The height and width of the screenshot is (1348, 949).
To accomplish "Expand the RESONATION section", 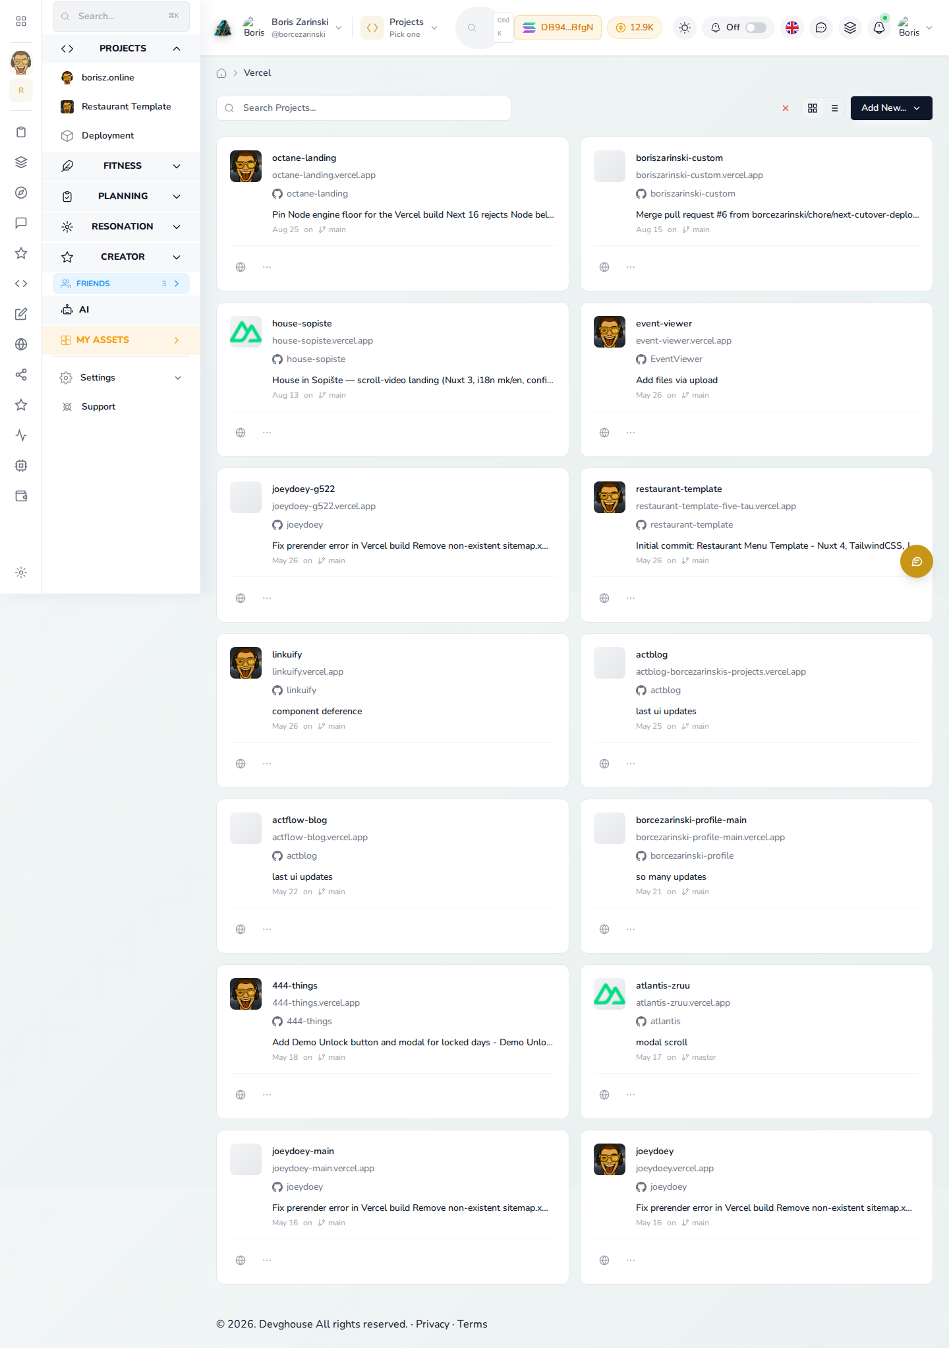I will coord(121,227).
